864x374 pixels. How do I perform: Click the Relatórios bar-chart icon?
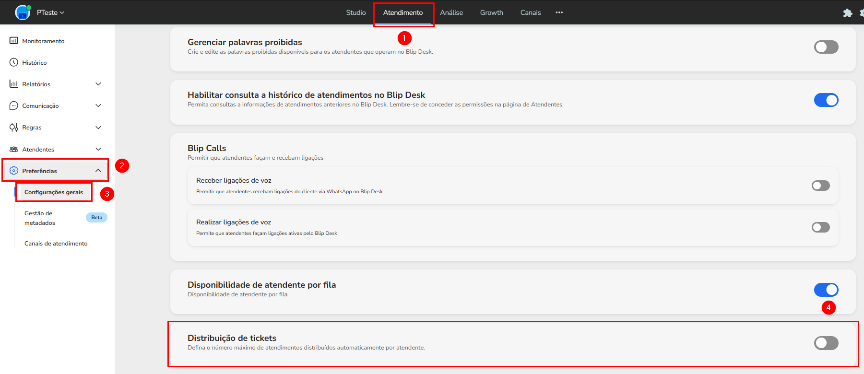[x=14, y=84]
